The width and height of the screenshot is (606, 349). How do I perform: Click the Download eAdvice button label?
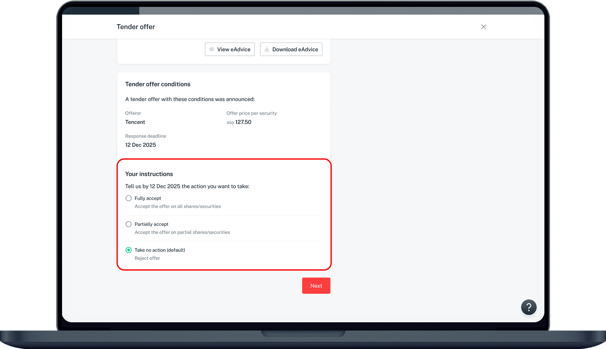295,49
